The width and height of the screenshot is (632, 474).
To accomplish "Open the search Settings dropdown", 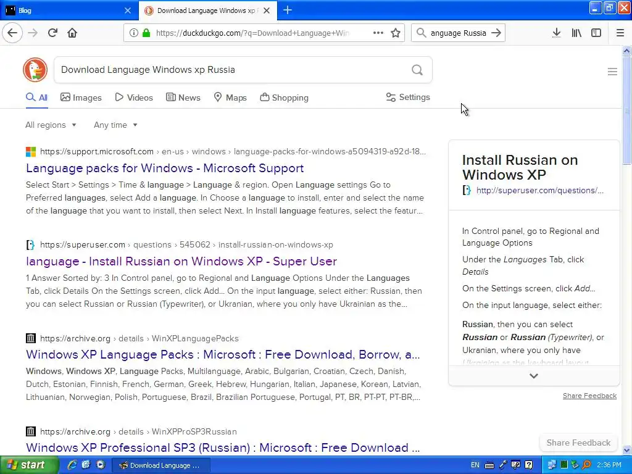I will coord(408,97).
